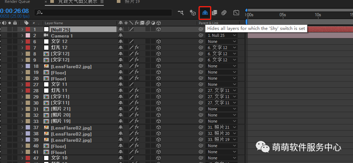Click the parent pick whip of layer 18
This screenshot has height=163, width=353.
click(x=201, y=66)
